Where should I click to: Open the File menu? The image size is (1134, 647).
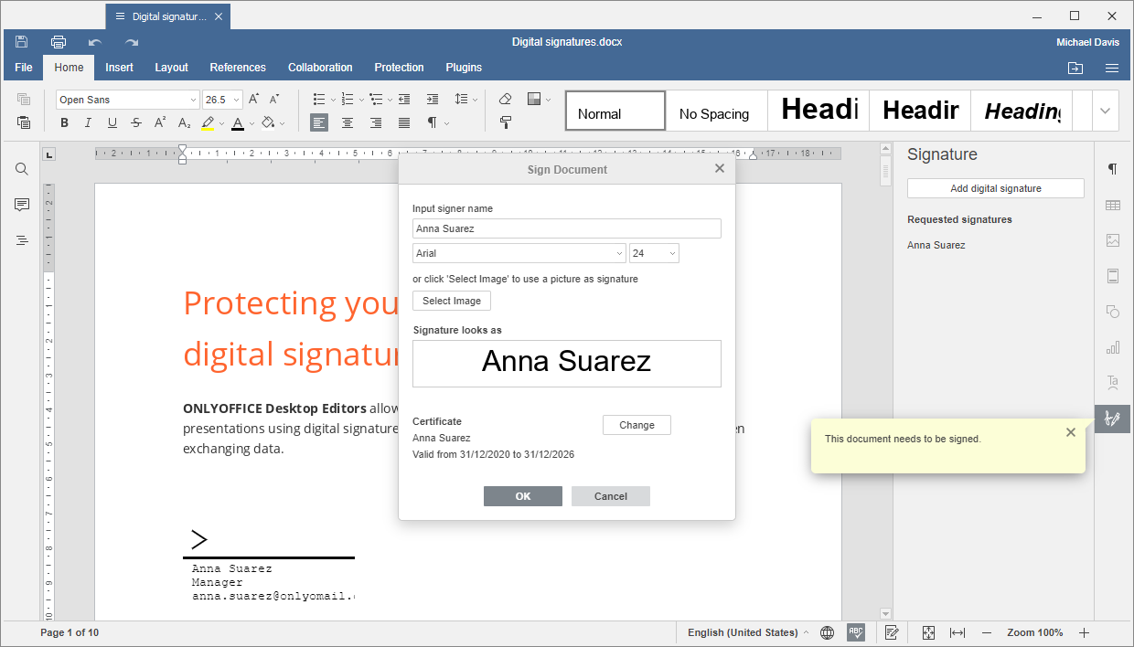point(24,68)
